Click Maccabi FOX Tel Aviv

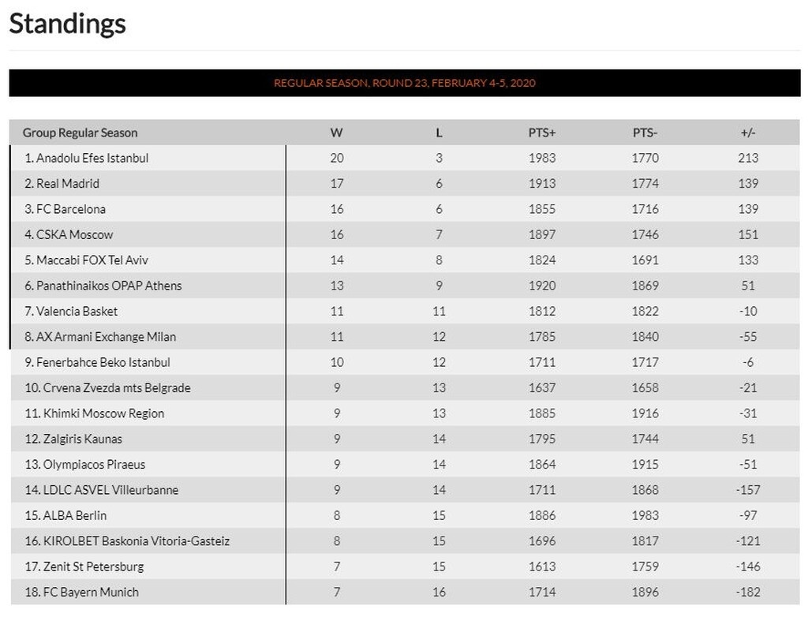[92, 260]
